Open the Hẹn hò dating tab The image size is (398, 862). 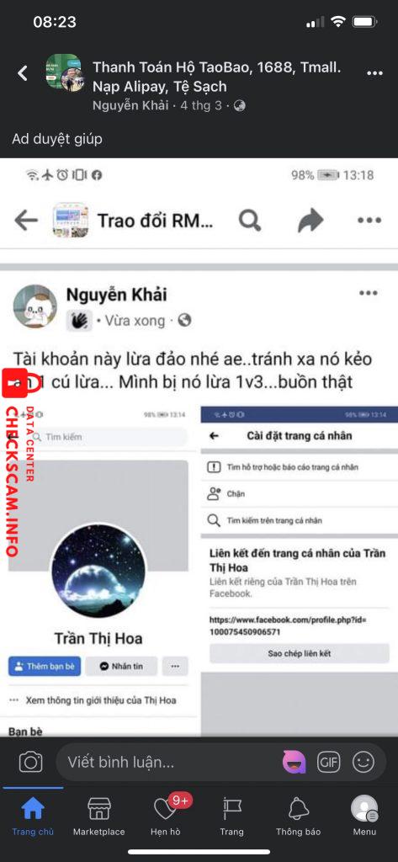166,817
